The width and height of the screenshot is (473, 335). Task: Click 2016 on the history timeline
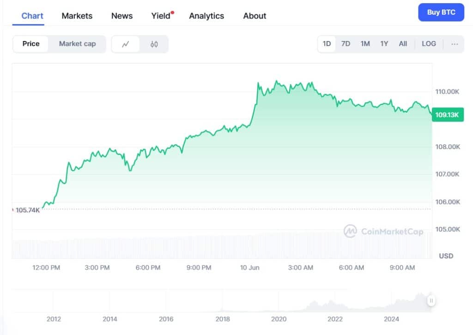pyautogui.click(x=166, y=319)
